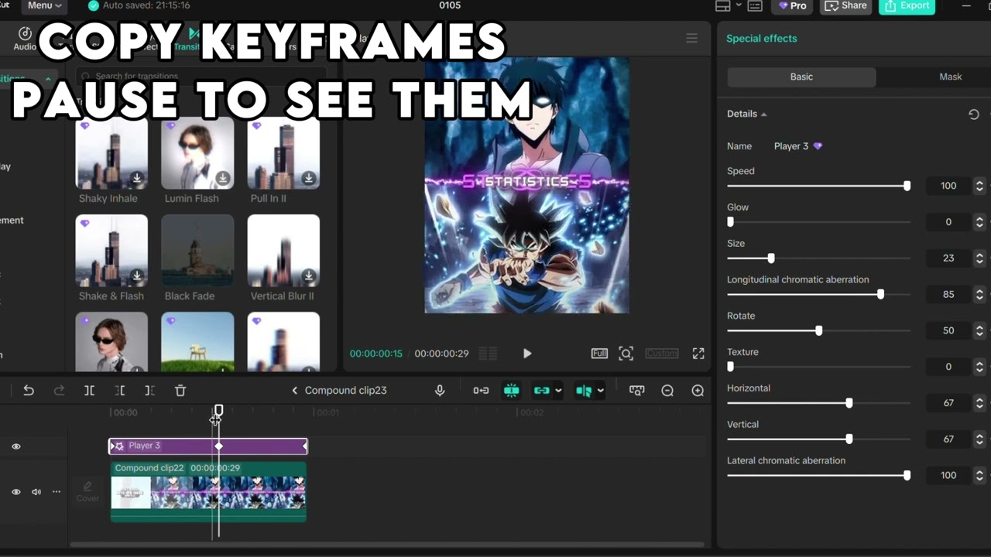Image resolution: width=991 pixels, height=557 pixels.
Task: Open the Cover editor button
Action: coord(87,491)
